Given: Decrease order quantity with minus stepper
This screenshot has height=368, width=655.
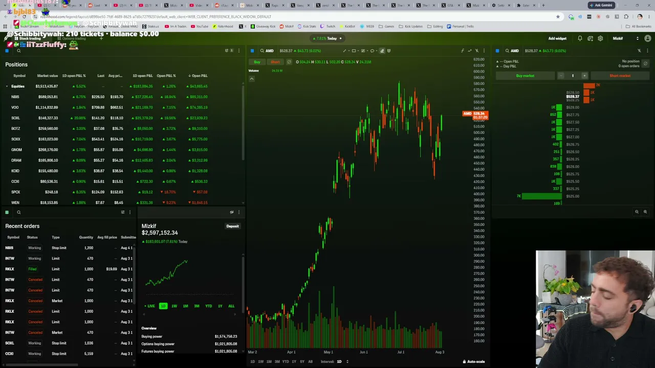Looking at the screenshot, I should coord(561,76).
